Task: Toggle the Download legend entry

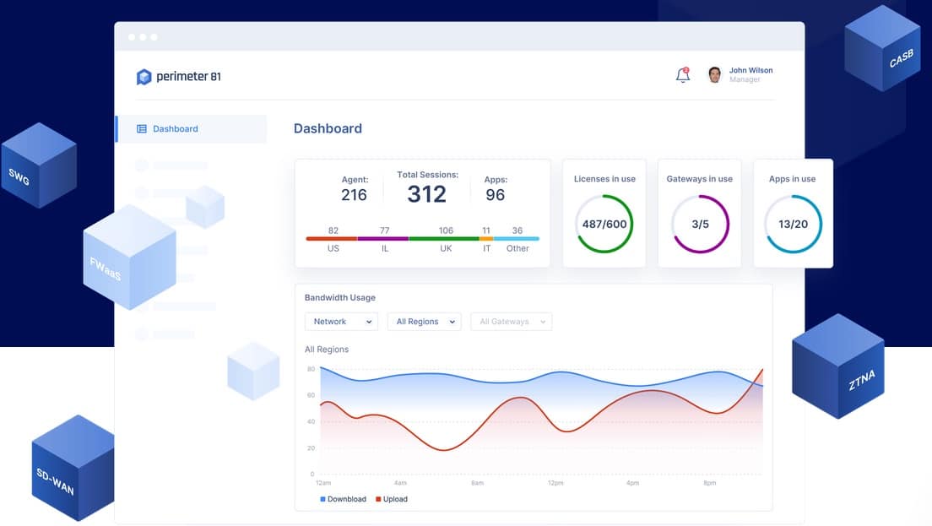Action: (343, 499)
